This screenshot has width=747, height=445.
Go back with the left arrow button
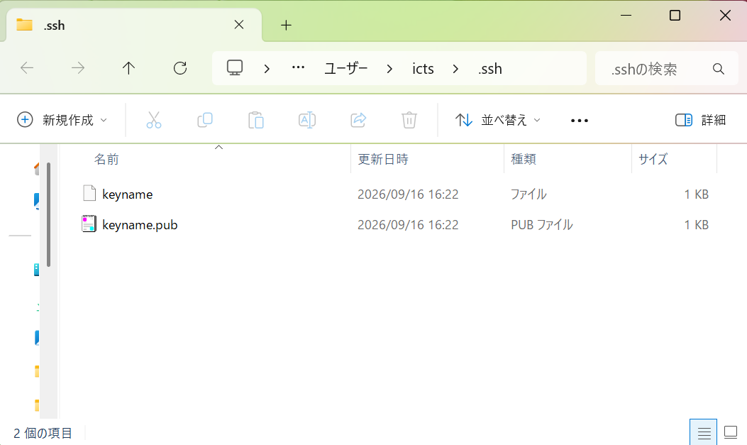27,68
